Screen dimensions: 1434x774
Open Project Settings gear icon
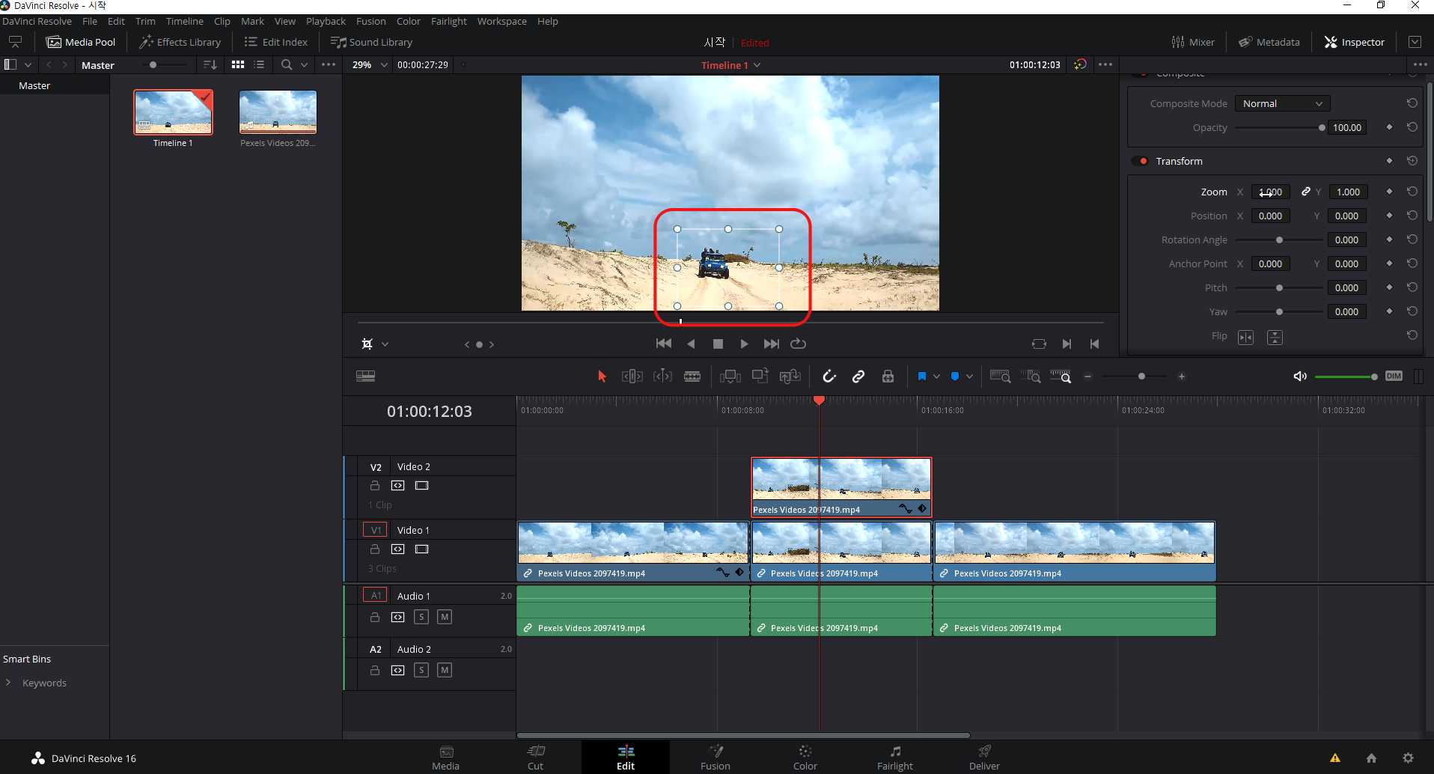pos(1408,758)
